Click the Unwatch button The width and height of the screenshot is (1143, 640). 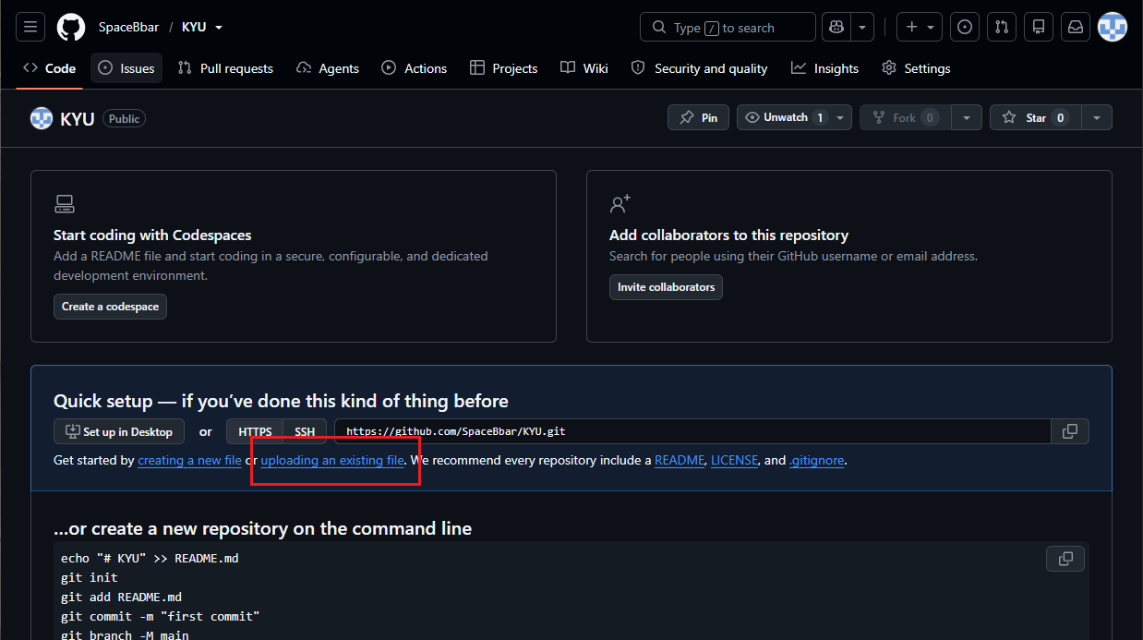point(784,117)
